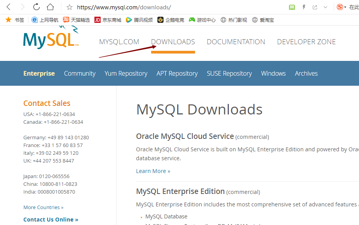Click the Germany phone number line
The height and width of the screenshot is (225, 359).
click(x=56, y=137)
